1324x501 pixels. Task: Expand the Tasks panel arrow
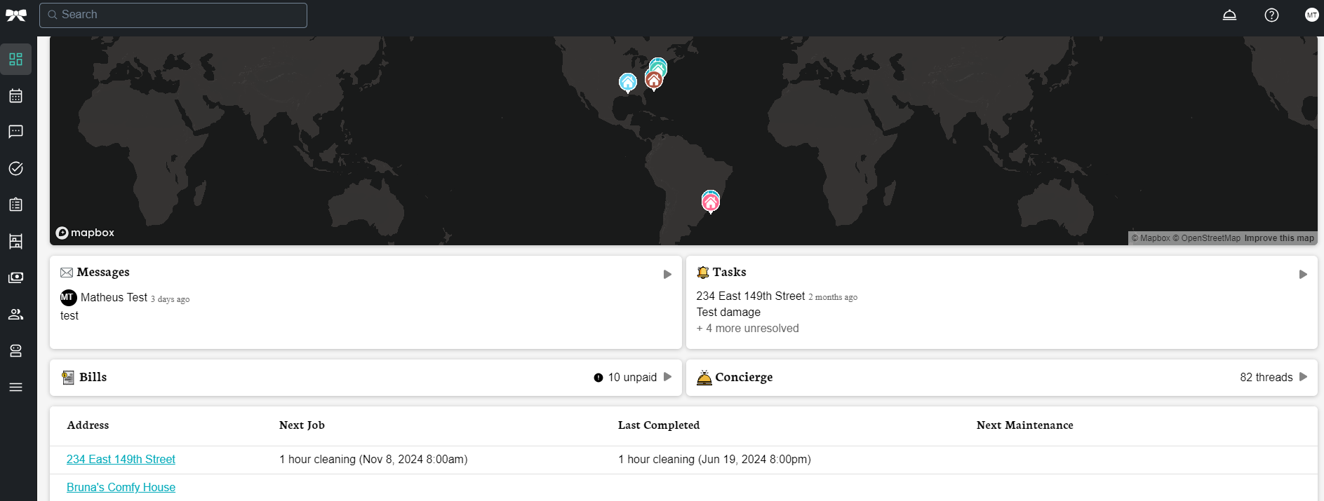[1303, 274]
